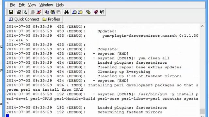Click the '( INFO):' level label
This screenshot has width=209, height=117.
[76, 85]
